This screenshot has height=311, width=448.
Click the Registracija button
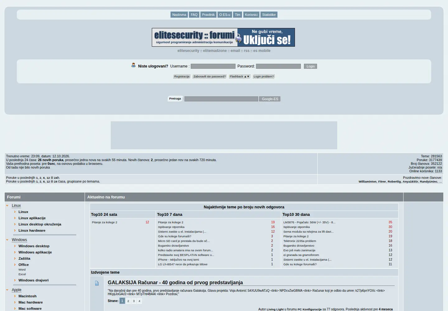point(182,77)
